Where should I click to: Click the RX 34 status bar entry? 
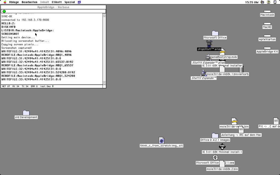(x=16, y=86)
